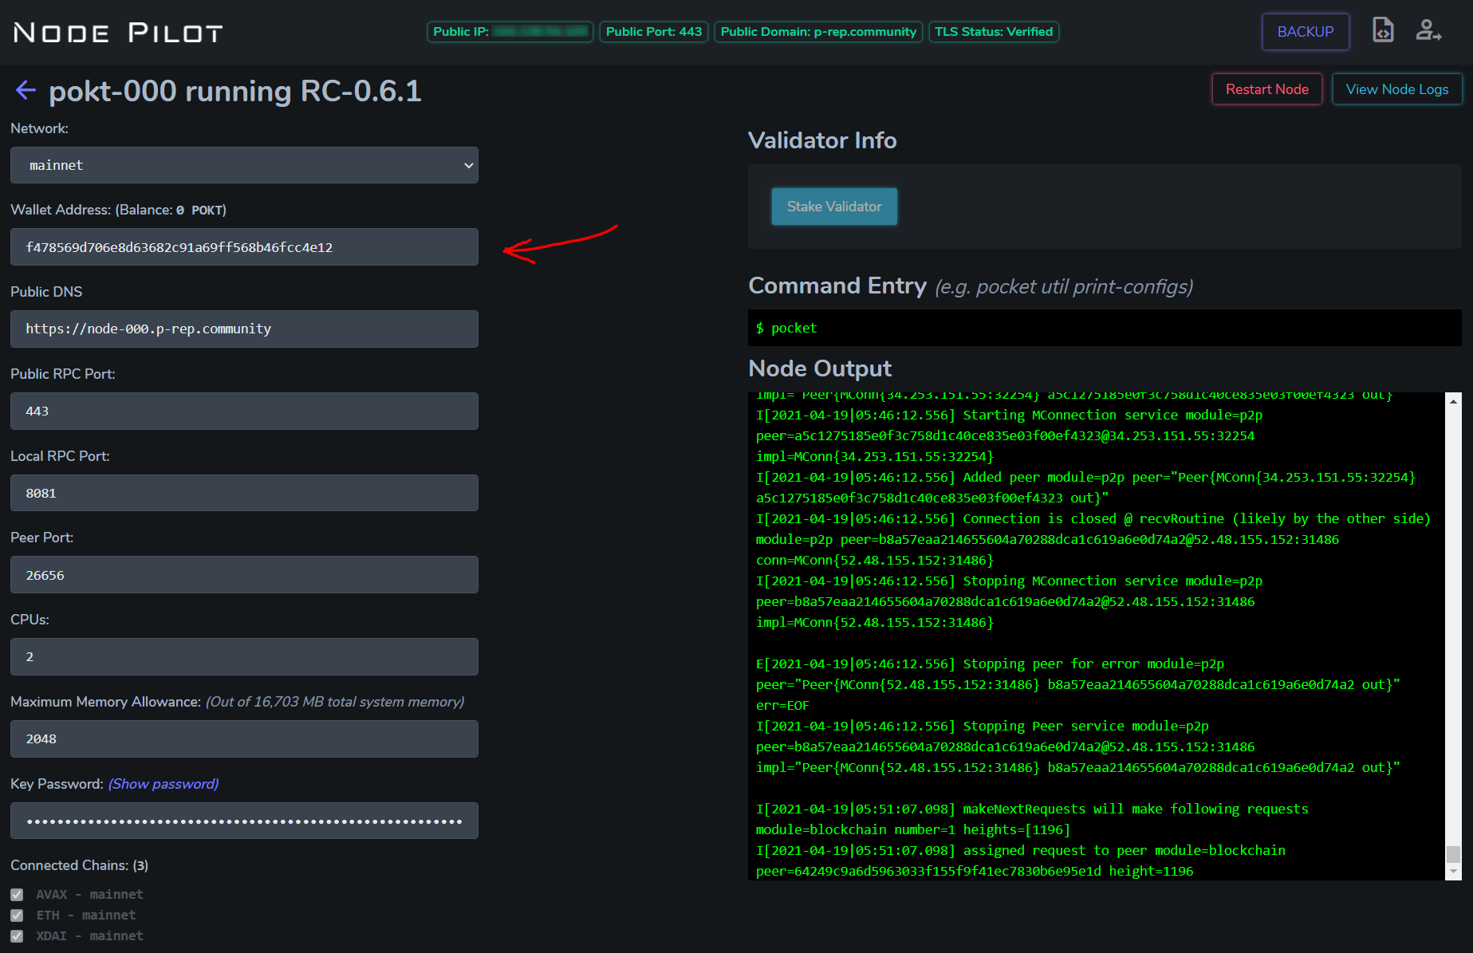Screen dimensions: 1473x953
Task: Click the Public RPC Port field
Action: click(x=244, y=411)
